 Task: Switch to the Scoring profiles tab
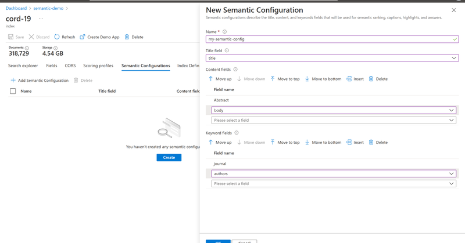[98, 66]
